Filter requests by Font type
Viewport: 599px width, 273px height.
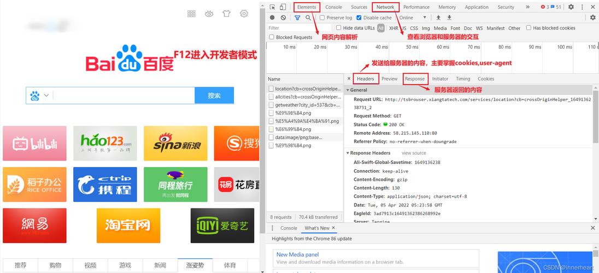(455, 28)
